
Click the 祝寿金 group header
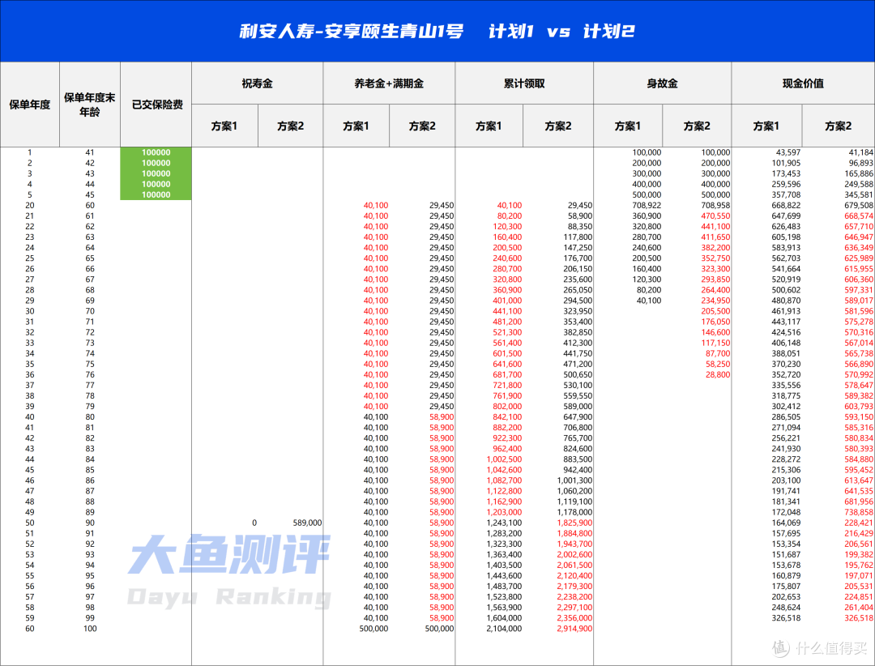[258, 83]
